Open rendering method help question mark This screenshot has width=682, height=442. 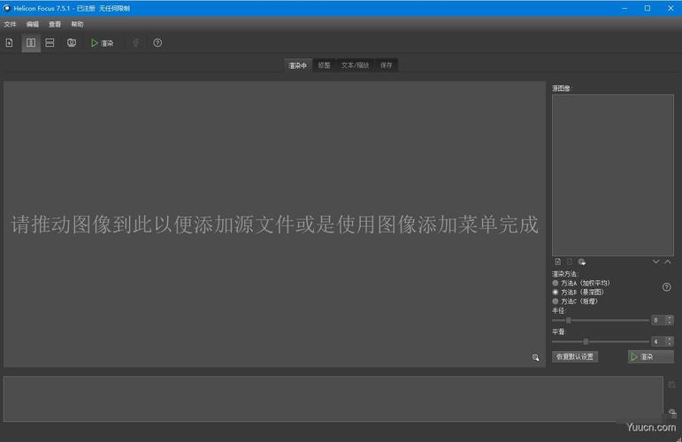[x=666, y=287]
